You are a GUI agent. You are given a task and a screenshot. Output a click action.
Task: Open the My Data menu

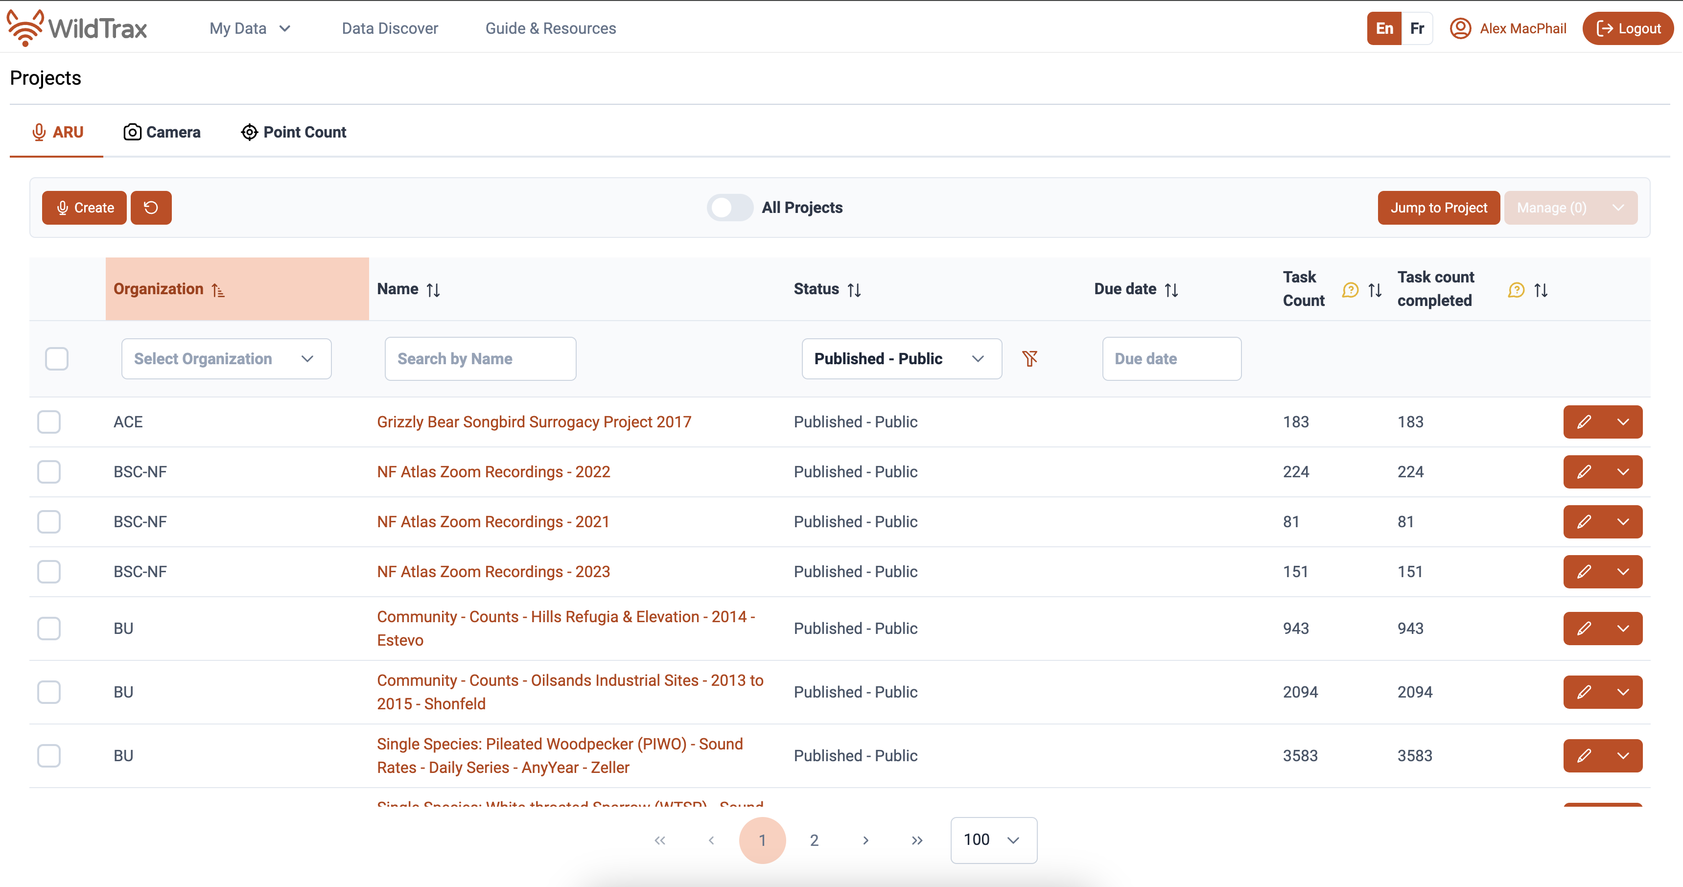click(250, 28)
